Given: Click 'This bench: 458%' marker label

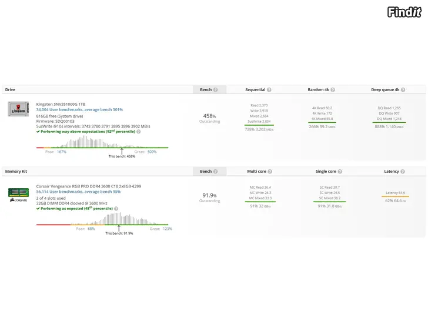Looking at the screenshot, I should click(x=122, y=156).
